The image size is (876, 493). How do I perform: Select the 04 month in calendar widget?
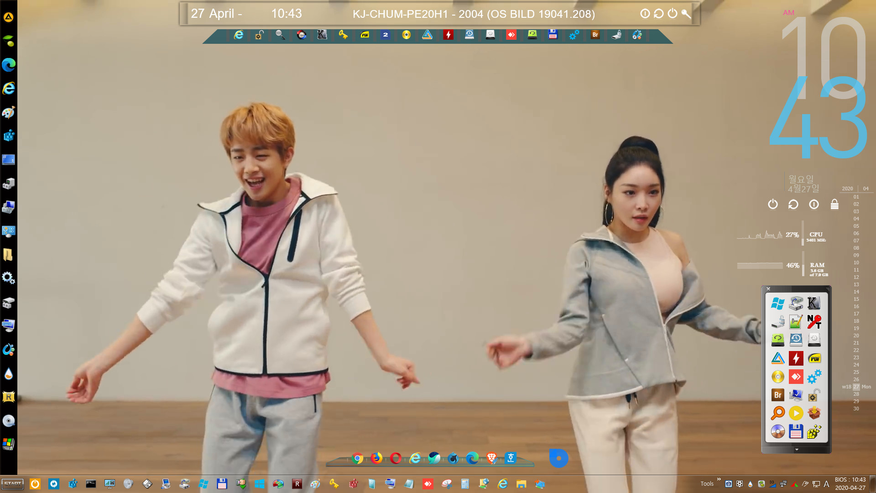tap(866, 189)
